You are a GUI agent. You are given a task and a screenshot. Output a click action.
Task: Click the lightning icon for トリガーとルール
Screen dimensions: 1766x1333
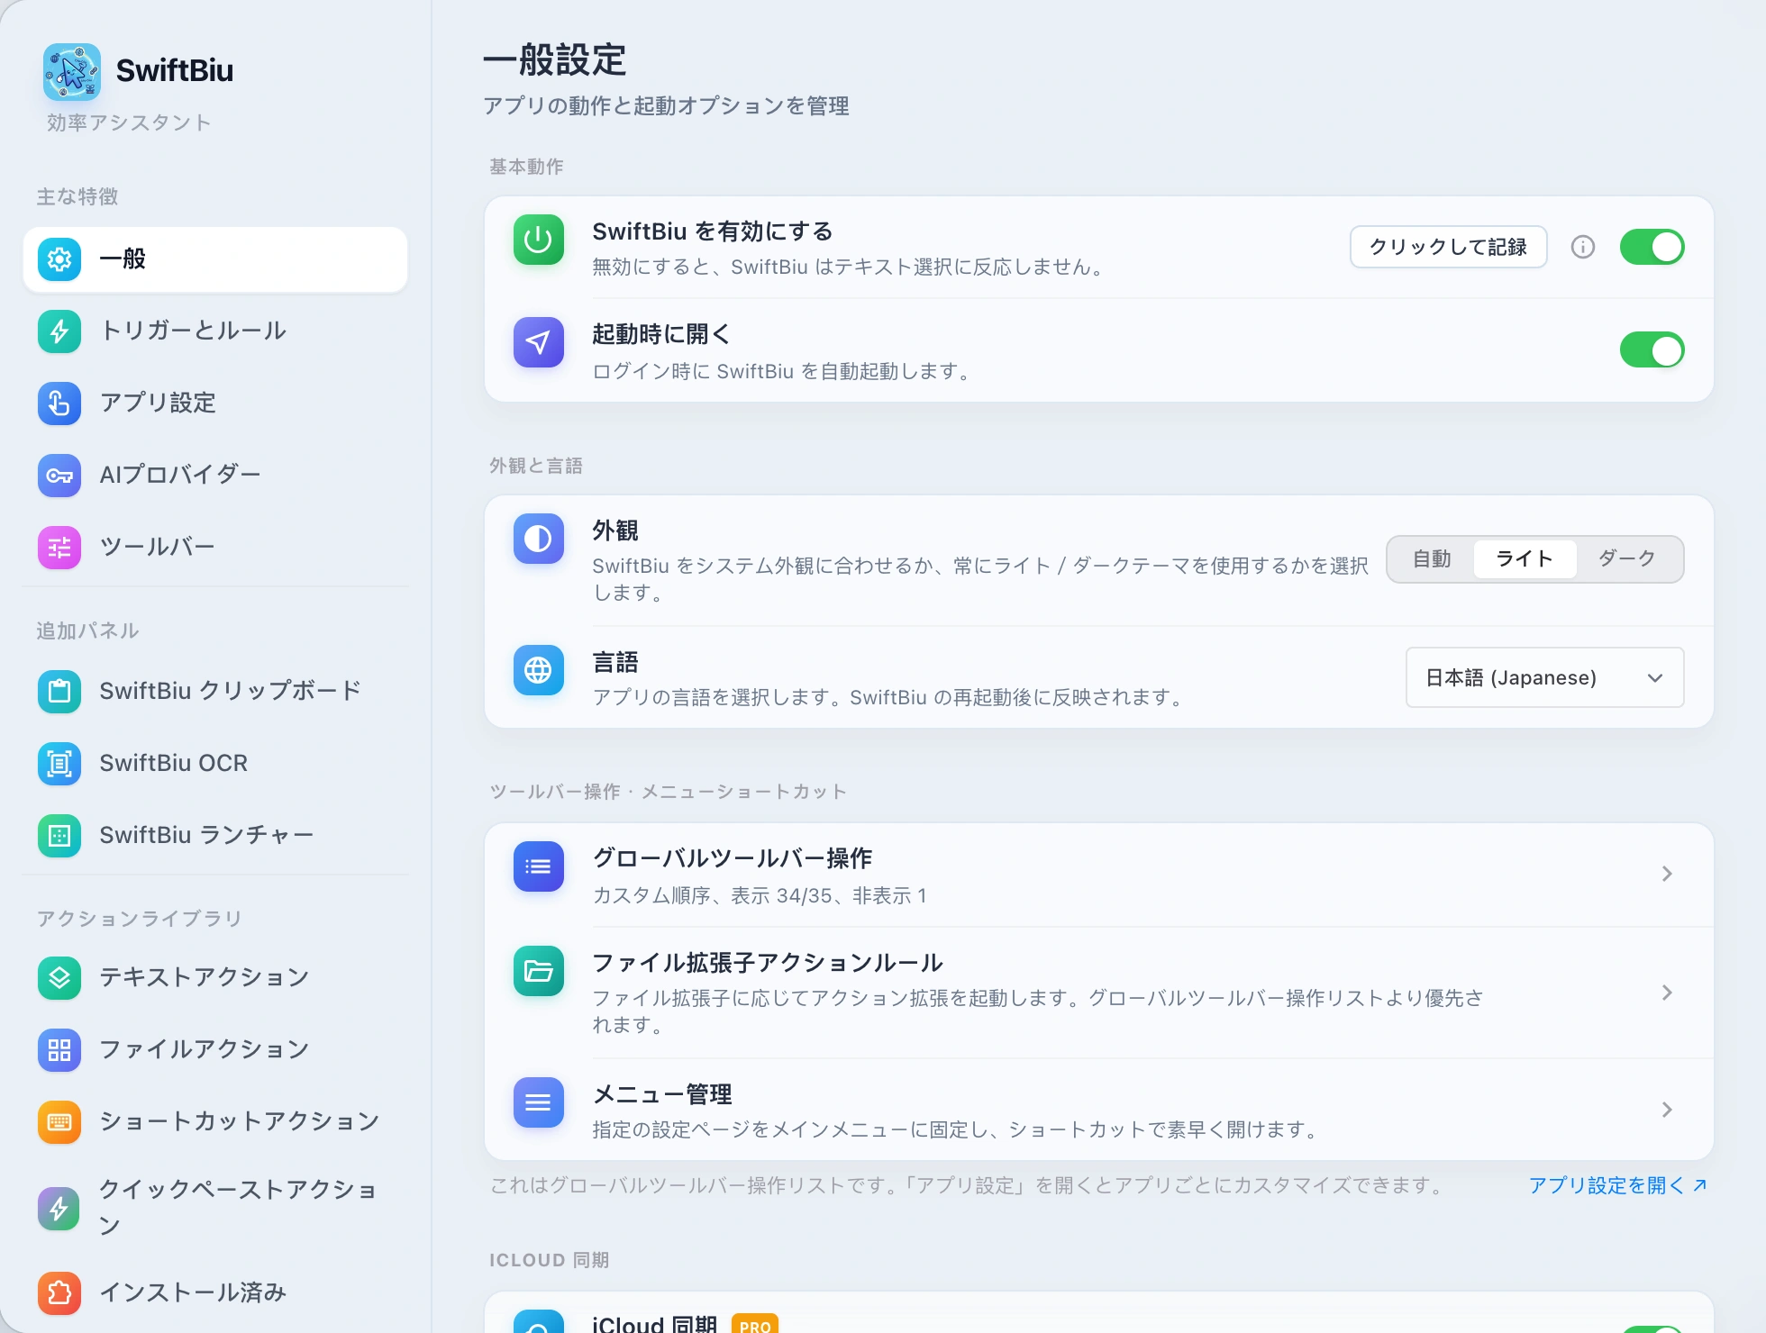(x=59, y=331)
